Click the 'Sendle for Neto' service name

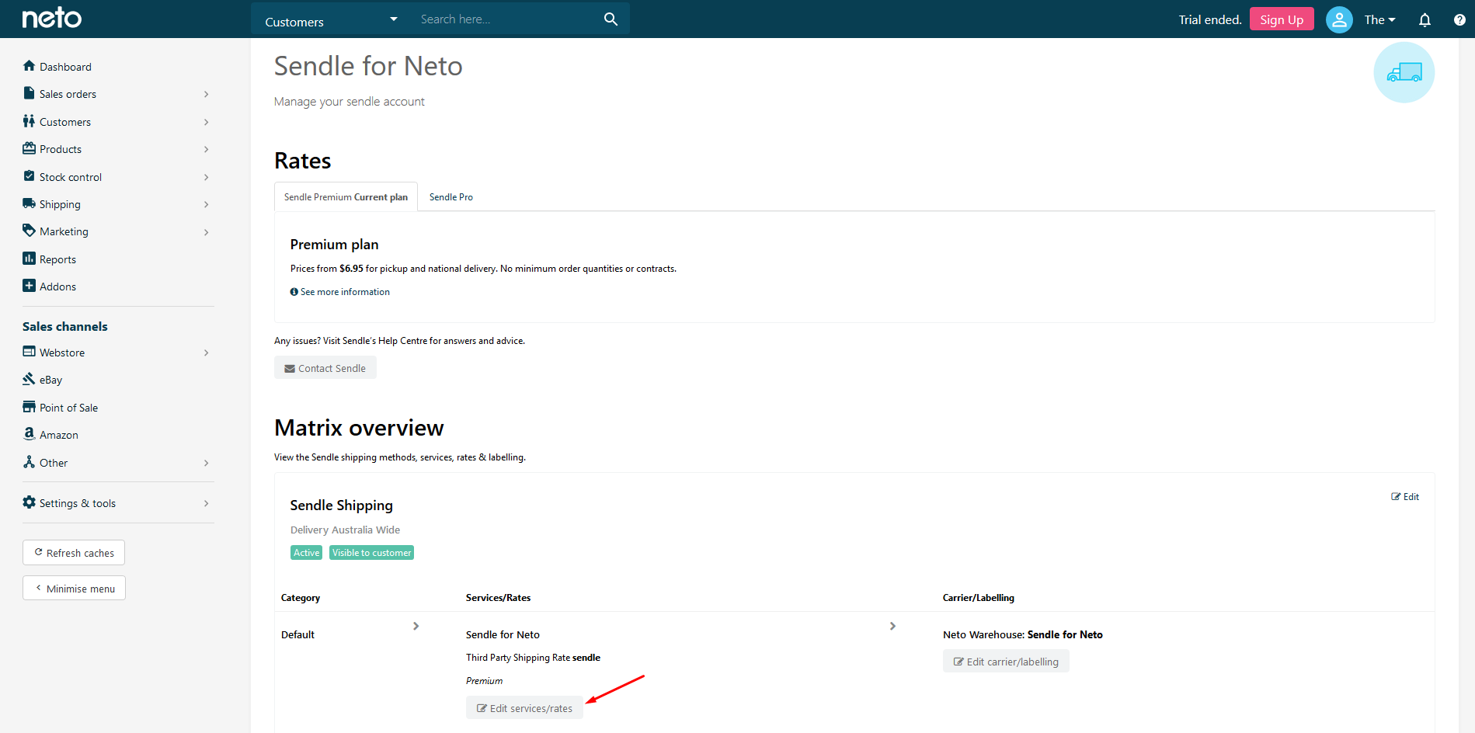click(x=503, y=634)
